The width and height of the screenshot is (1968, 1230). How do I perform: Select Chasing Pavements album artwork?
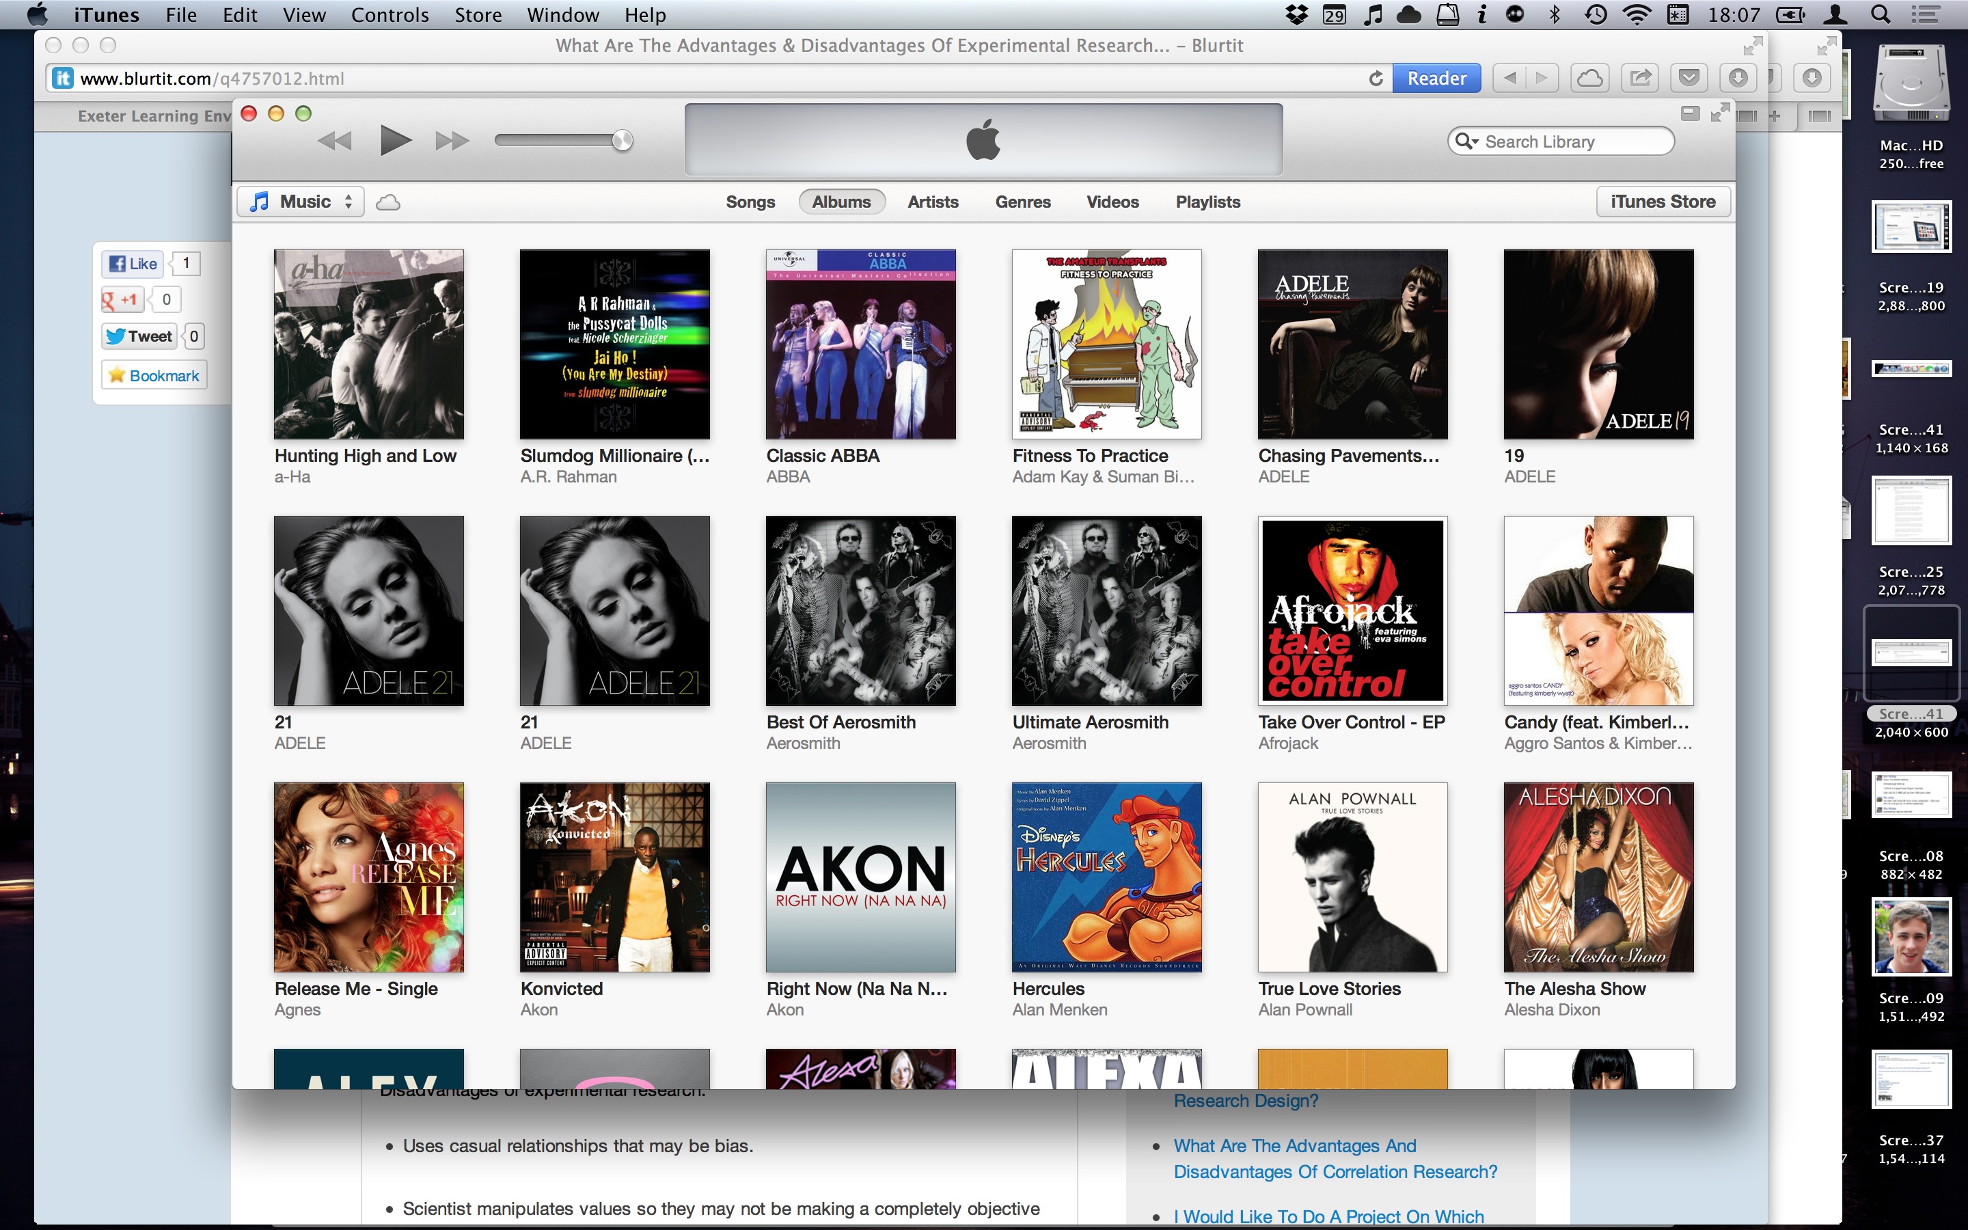coord(1352,344)
